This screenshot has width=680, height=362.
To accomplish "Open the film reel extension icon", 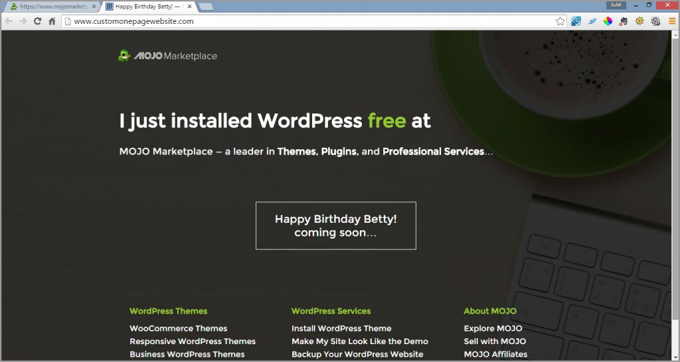I will 655,21.
